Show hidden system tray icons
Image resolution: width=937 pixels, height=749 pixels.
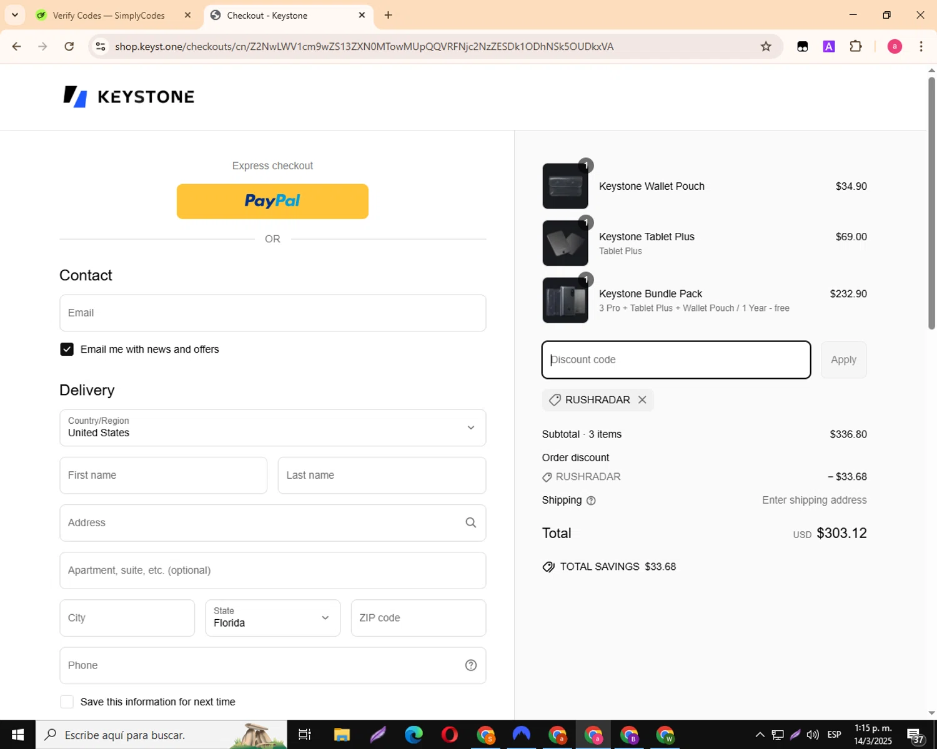(x=760, y=735)
